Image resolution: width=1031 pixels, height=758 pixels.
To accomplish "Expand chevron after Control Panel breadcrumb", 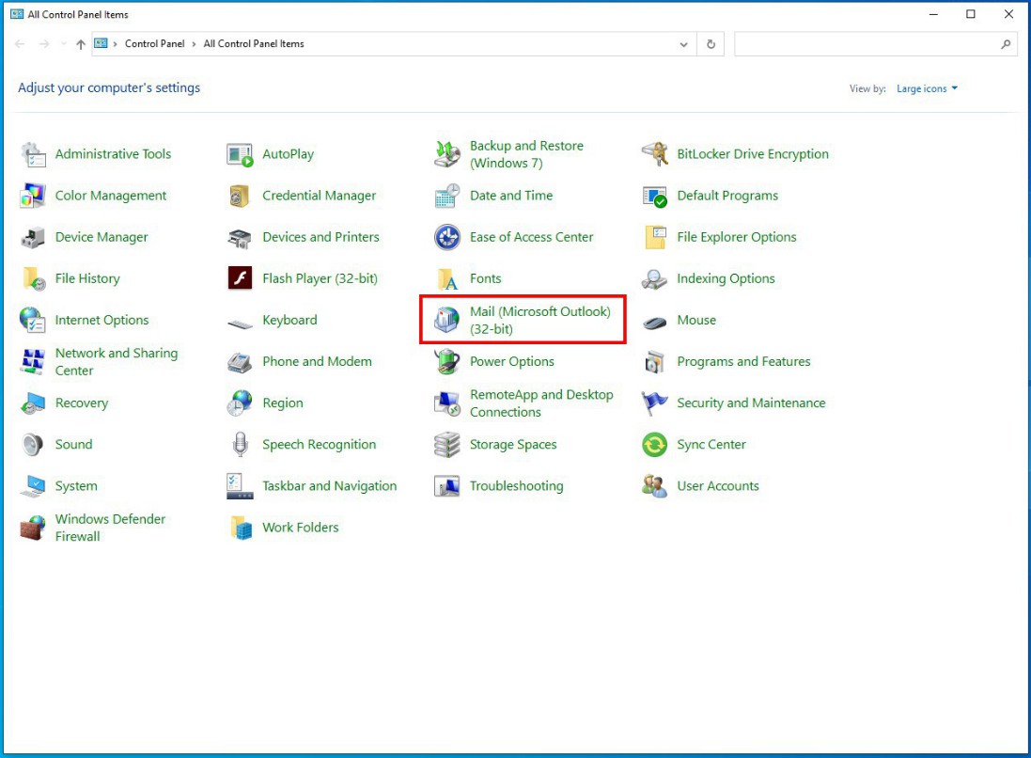I will point(194,44).
